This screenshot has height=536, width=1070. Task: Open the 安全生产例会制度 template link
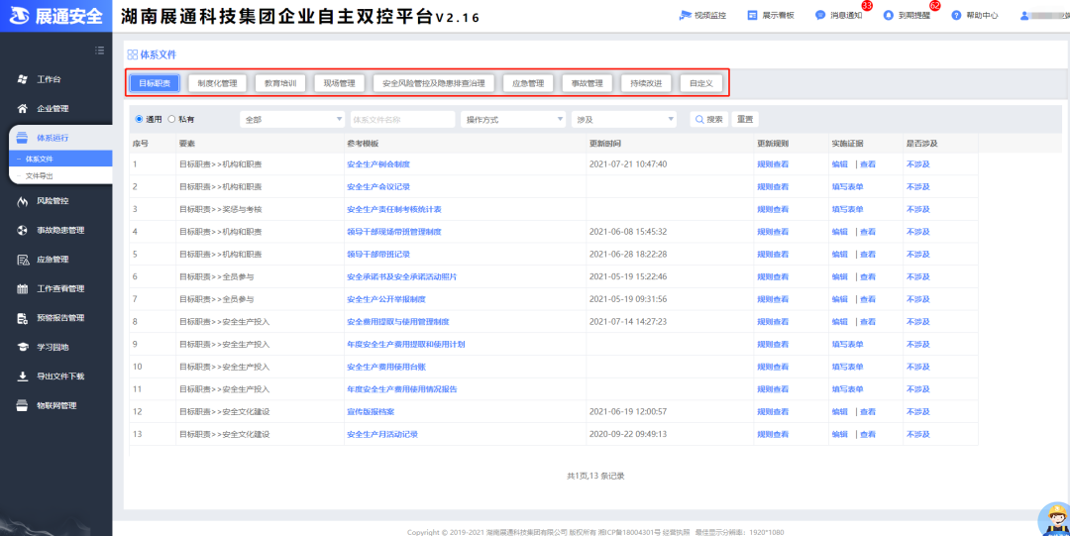377,163
